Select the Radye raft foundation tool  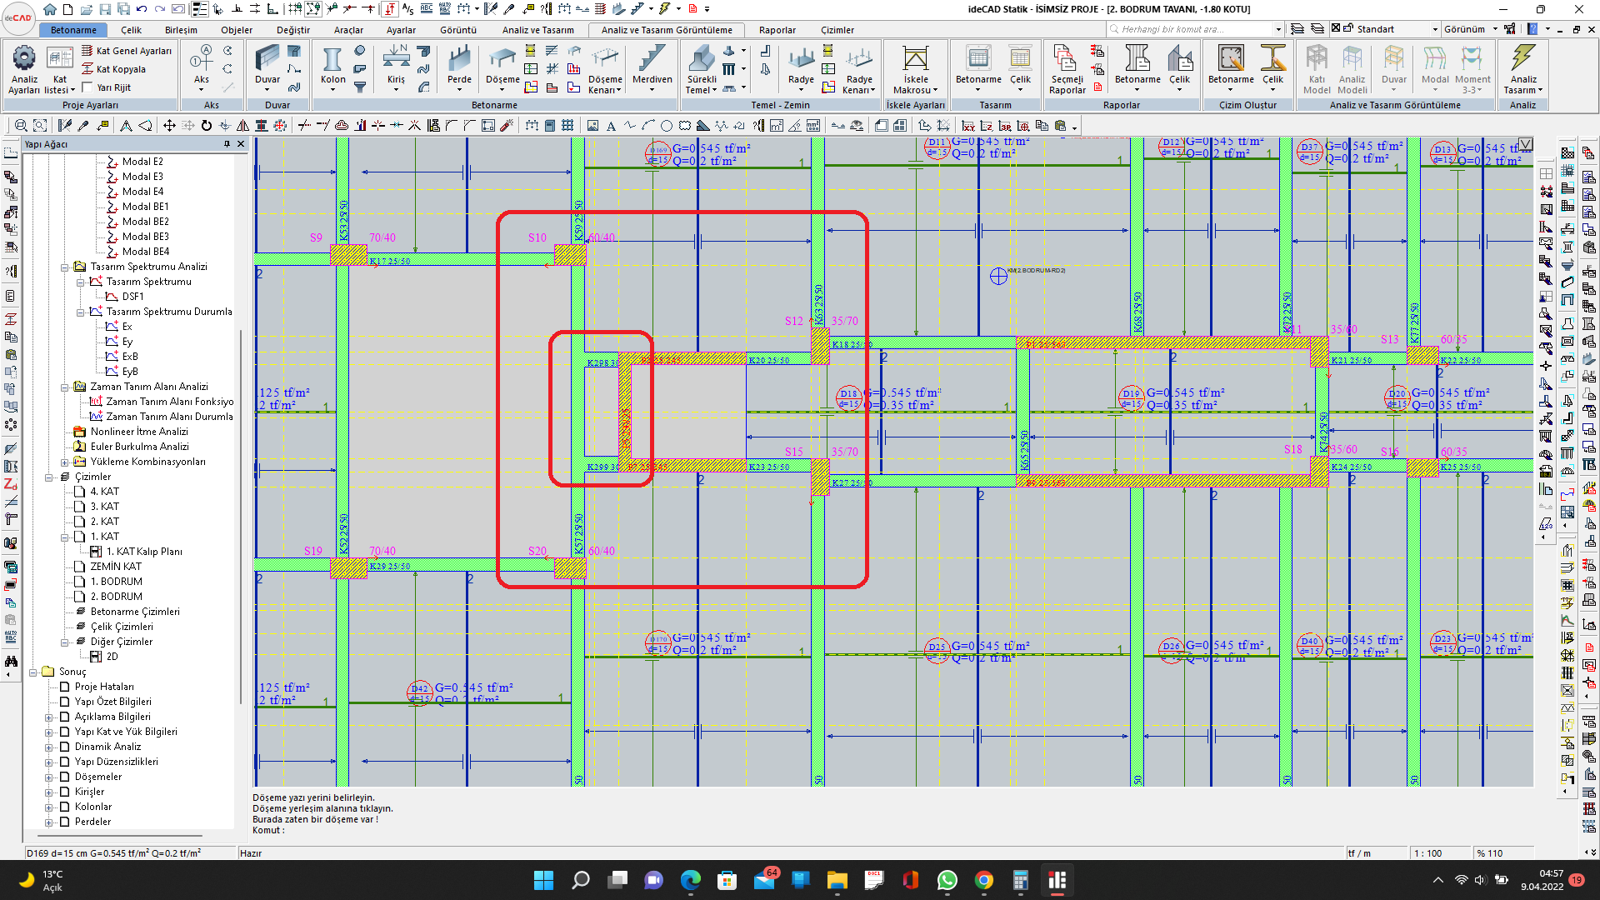801,67
